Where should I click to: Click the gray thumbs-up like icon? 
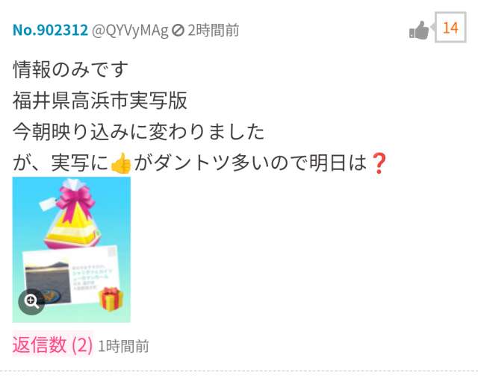click(x=419, y=30)
